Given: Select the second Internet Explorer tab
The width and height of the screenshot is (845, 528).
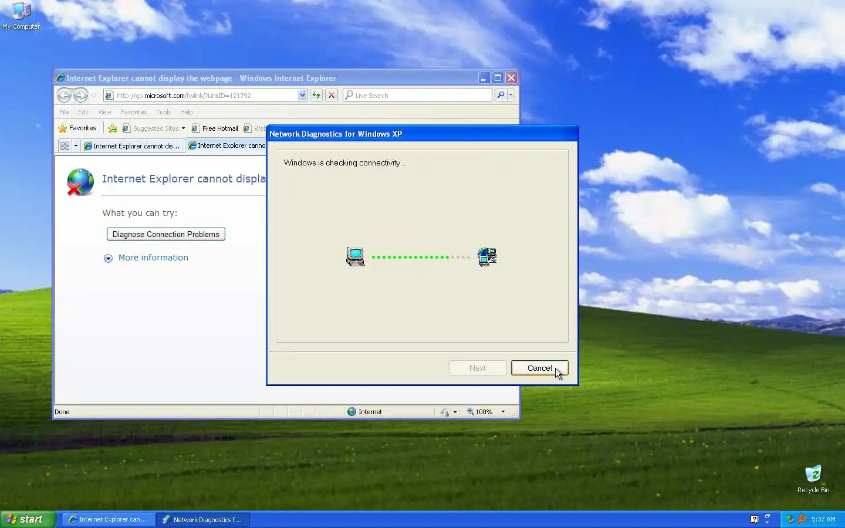Looking at the screenshot, I should (x=227, y=145).
